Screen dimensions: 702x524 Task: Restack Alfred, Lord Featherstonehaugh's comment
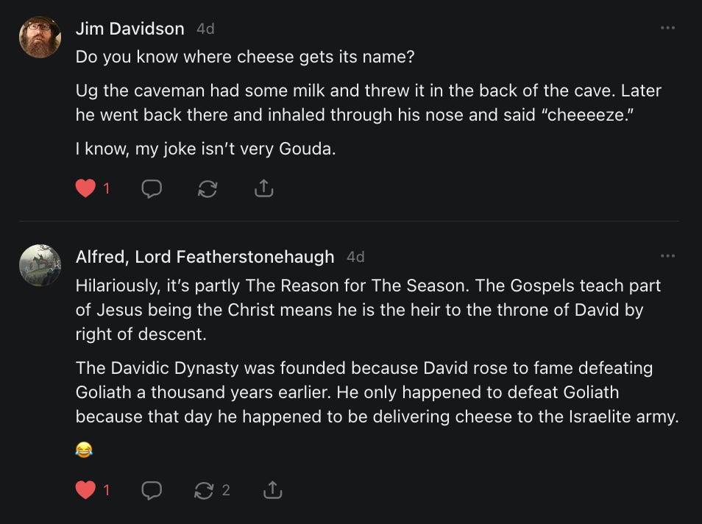pyautogui.click(x=204, y=489)
